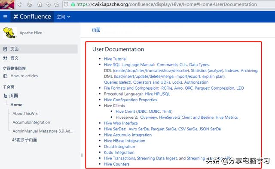Click the green padlock security icon
Viewport: 275px width, 169px height.
tap(73, 4)
